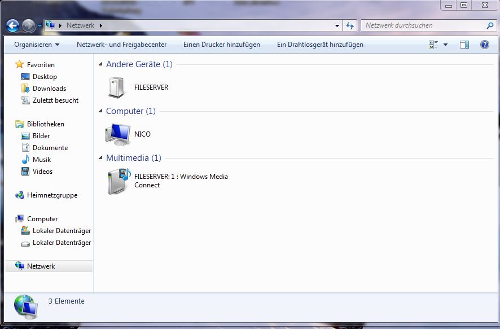This screenshot has width=500, height=329.
Task: Open Netzwerk- und Freigabecenter
Action: [121, 45]
